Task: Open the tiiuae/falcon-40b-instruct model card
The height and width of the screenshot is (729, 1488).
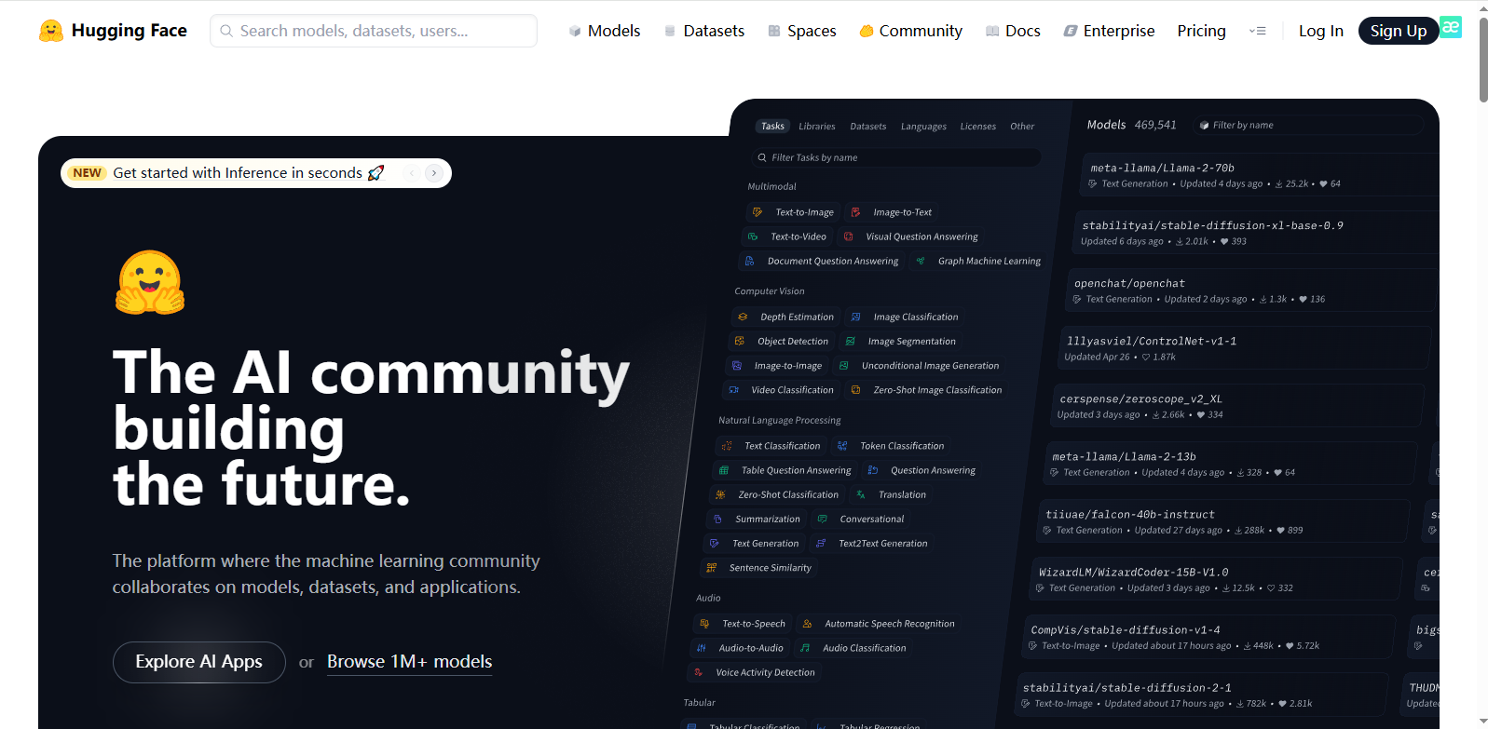Action: pos(1223,521)
